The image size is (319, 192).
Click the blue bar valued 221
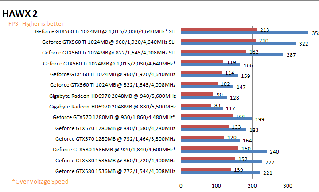pyautogui.click(x=220, y=173)
